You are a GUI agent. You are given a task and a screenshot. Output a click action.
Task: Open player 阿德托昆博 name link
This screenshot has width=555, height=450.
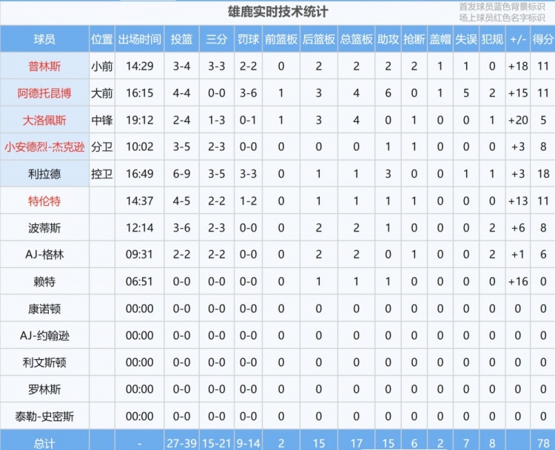[44, 93]
